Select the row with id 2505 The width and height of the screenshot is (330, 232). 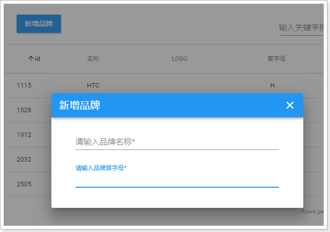tap(24, 184)
